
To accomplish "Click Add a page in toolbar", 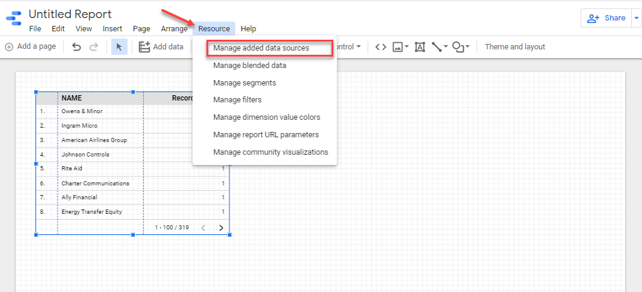I will [x=30, y=47].
